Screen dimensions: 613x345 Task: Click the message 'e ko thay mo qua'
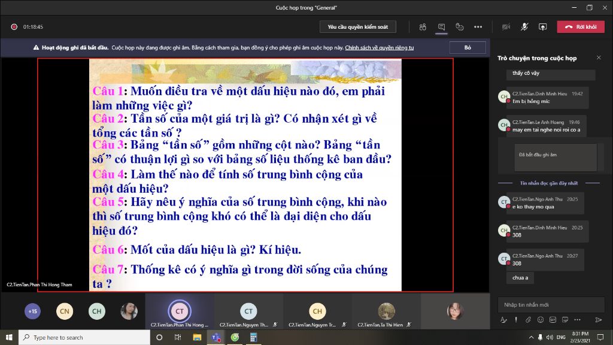point(533,207)
